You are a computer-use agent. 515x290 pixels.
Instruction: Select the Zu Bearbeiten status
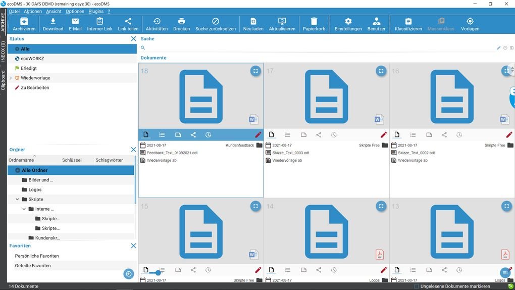click(72, 87)
